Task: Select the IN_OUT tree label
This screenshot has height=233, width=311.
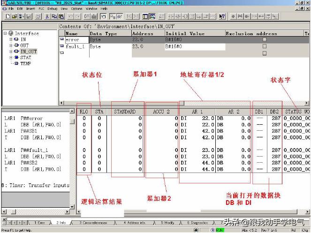Action: click(x=29, y=52)
